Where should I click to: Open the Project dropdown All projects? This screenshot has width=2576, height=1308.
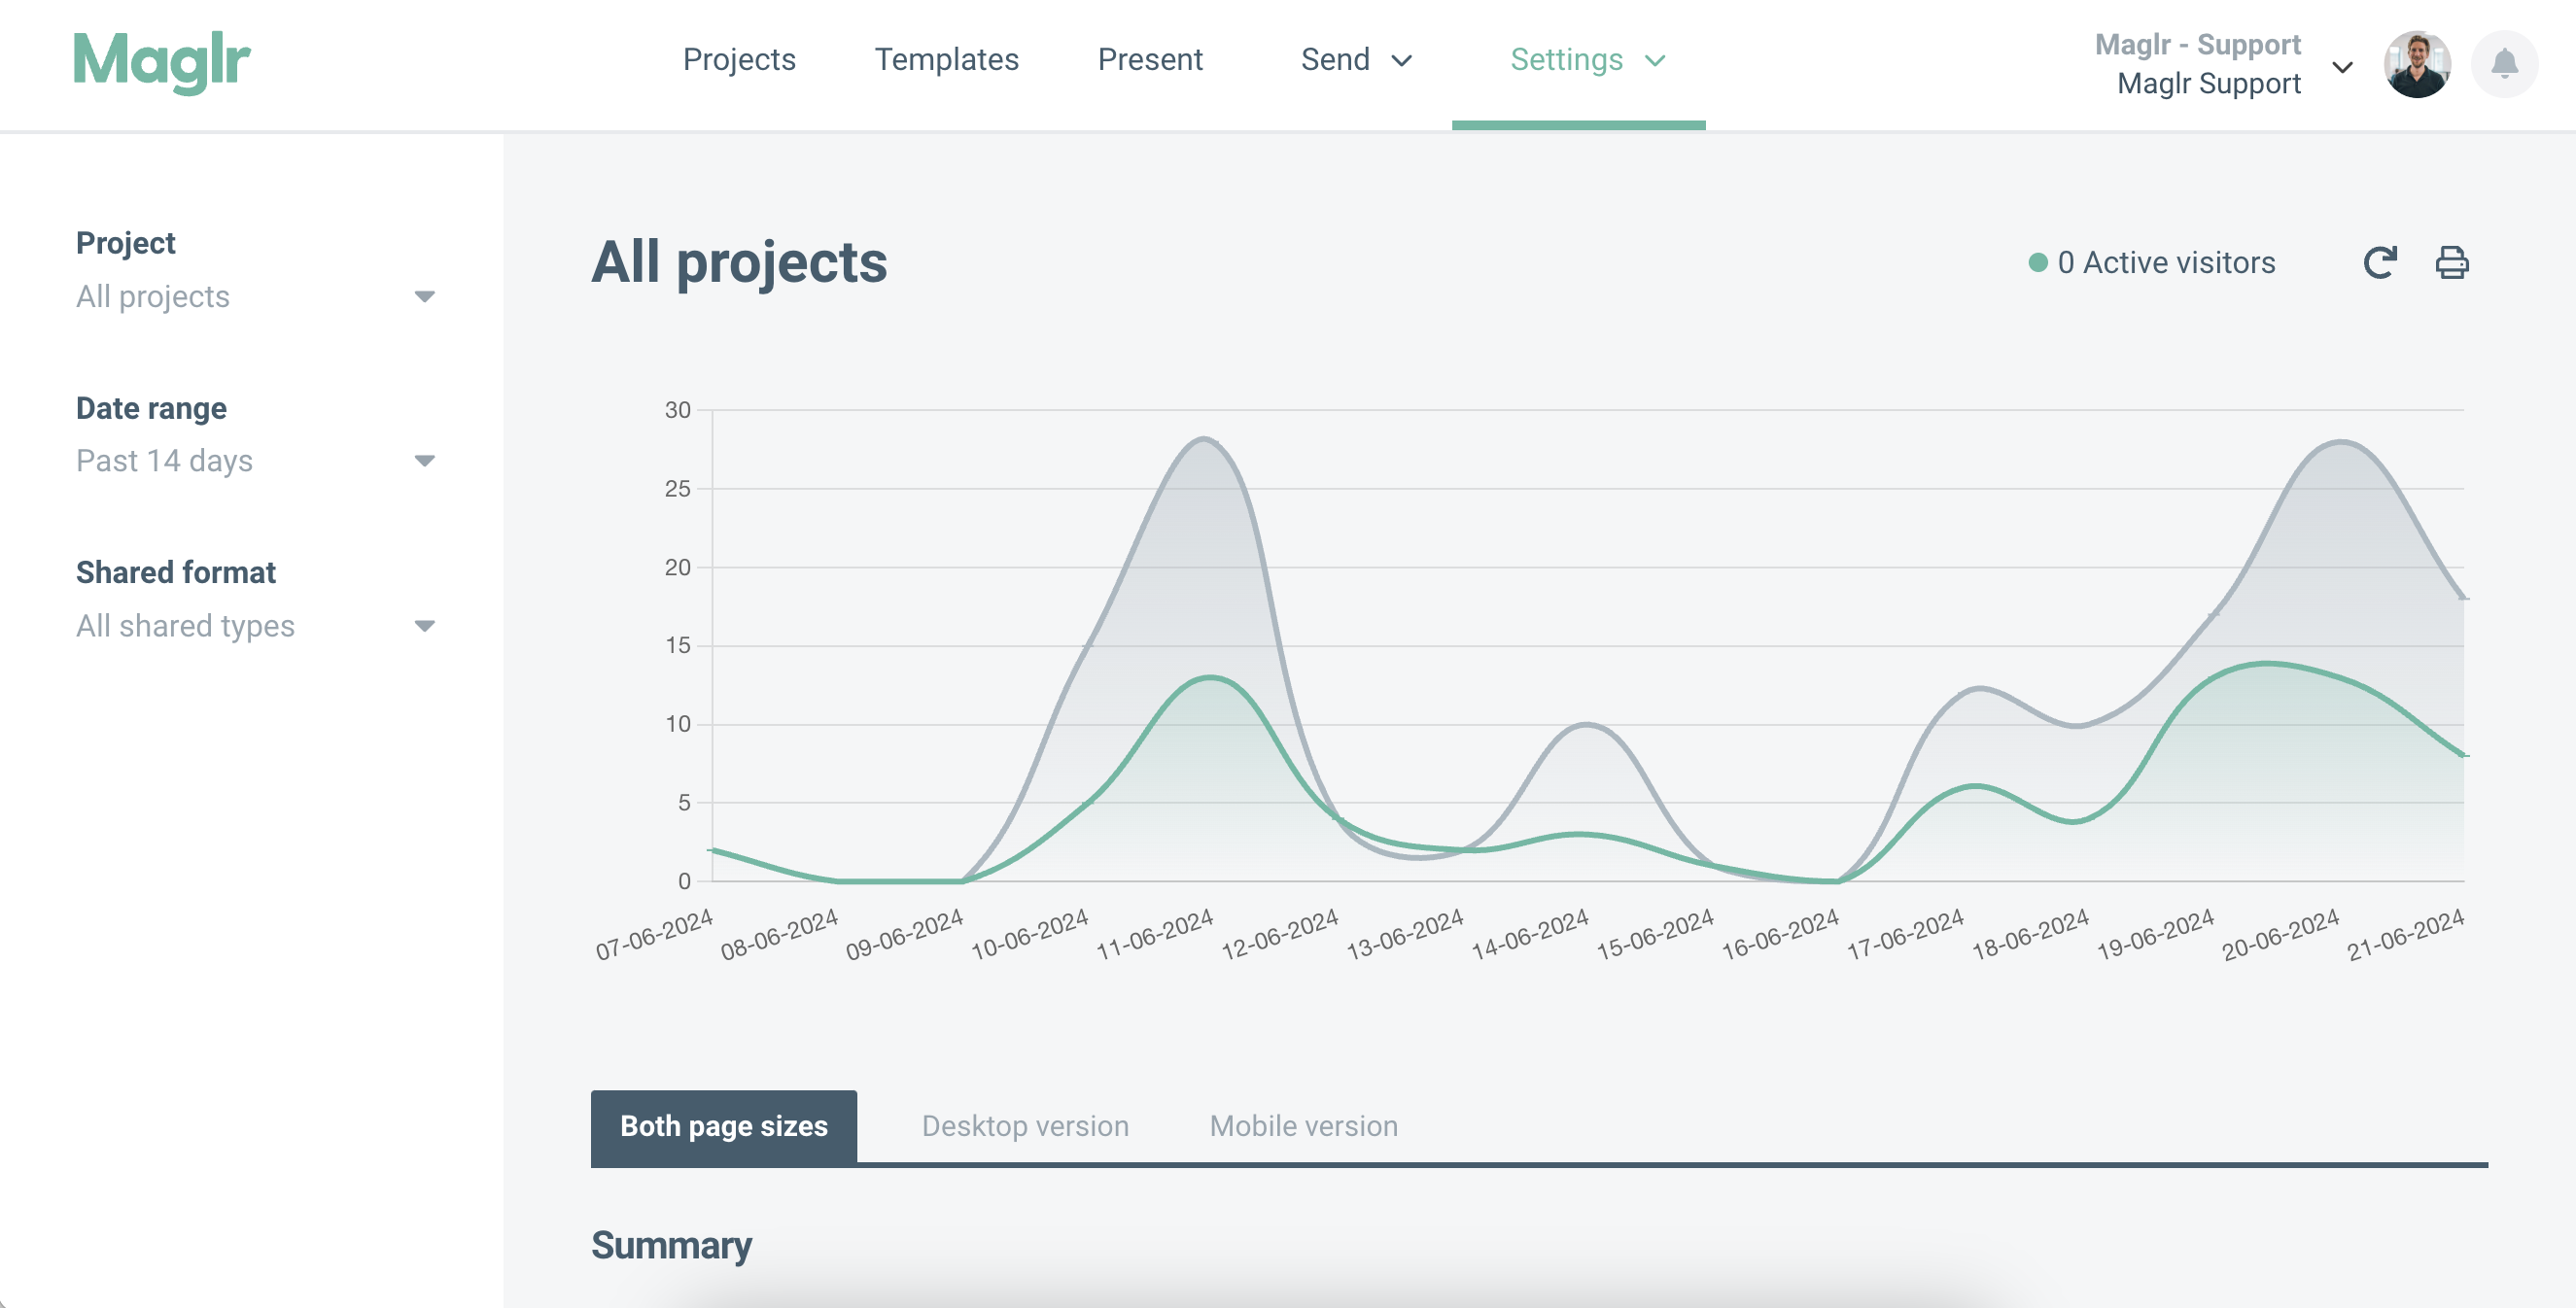pyautogui.click(x=255, y=297)
